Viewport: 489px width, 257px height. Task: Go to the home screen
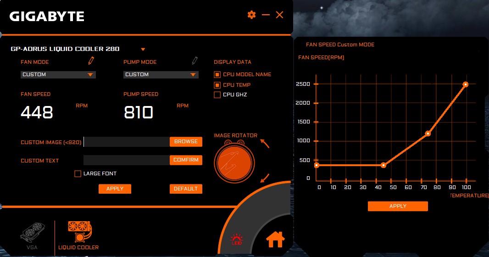275,240
